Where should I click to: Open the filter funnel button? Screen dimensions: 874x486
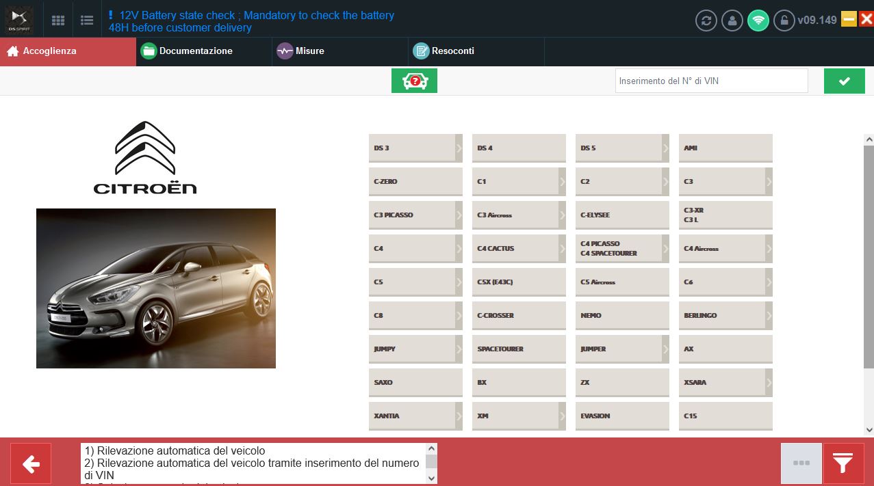point(843,463)
